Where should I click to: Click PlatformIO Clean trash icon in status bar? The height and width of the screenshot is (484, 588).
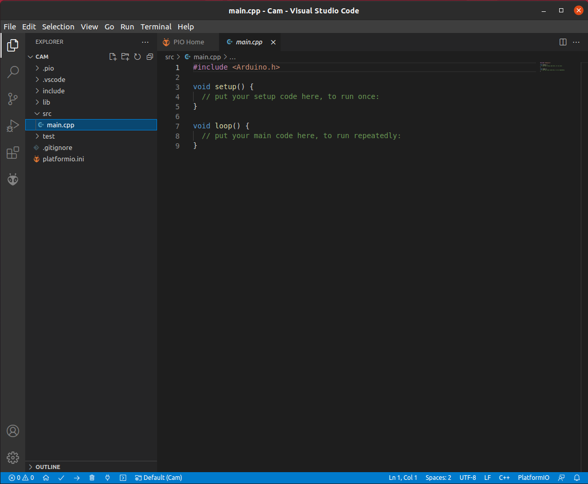pyautogui.click(x=92, y=478)
